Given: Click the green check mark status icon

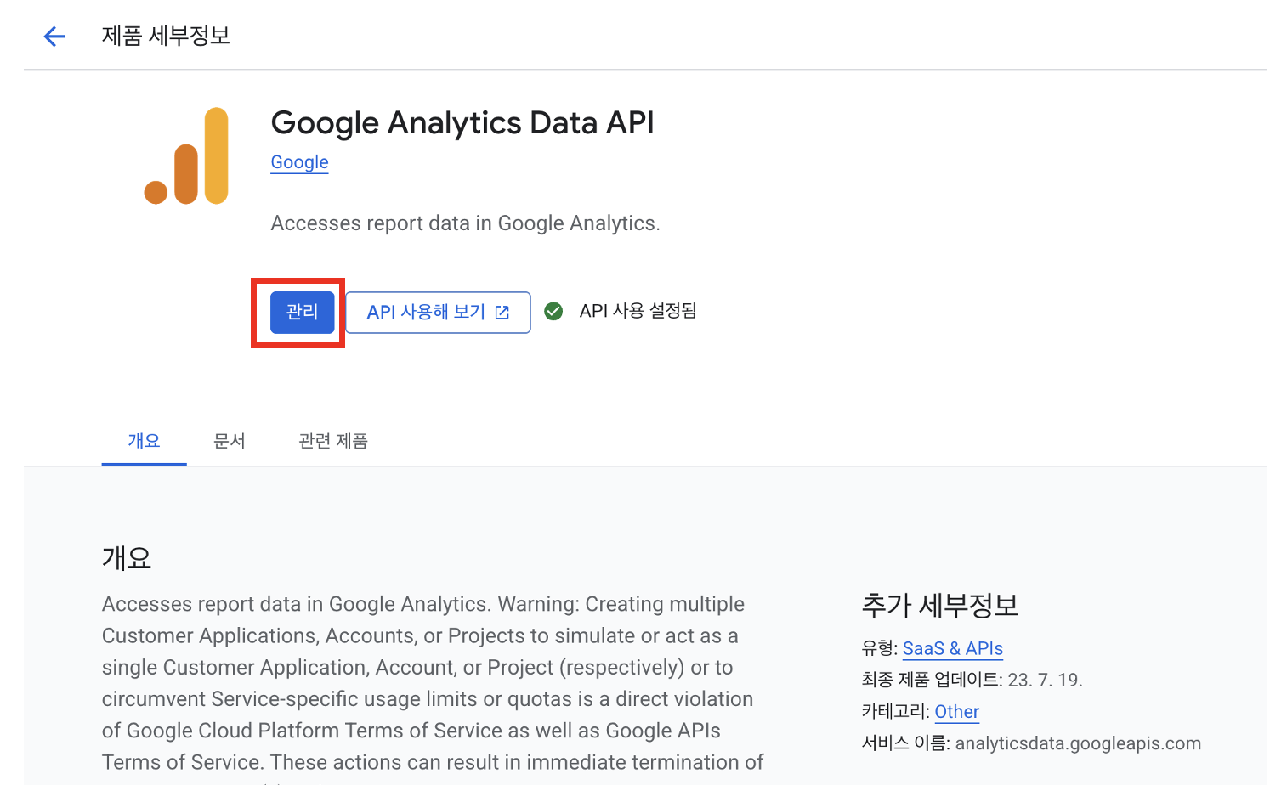Looking at the screenshot, I should (553, 312).
